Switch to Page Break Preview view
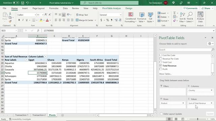This screenshot has width=216, height=121. point(183,119)
